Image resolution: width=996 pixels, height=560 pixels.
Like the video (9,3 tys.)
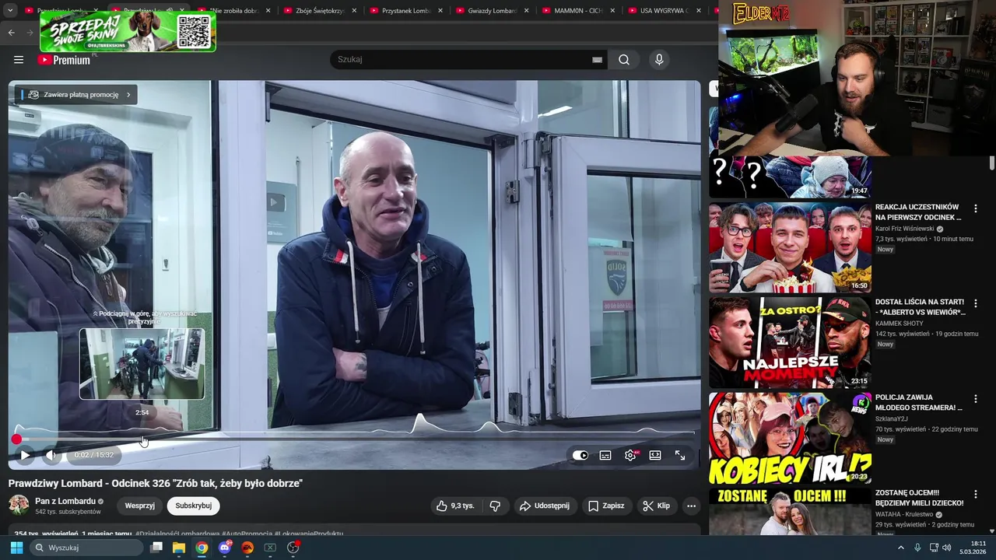point(455,506)
